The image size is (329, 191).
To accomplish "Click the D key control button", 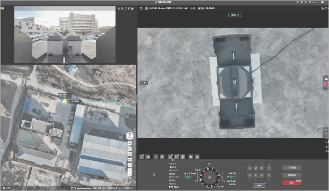I will (x=262, y=175).
